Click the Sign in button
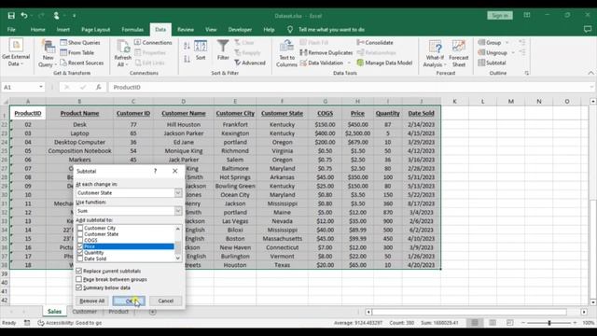 click(x=500, y=16)
